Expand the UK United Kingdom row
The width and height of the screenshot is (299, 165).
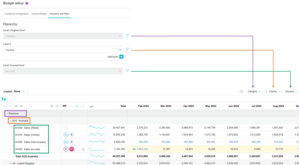click(x=10, y=163)
